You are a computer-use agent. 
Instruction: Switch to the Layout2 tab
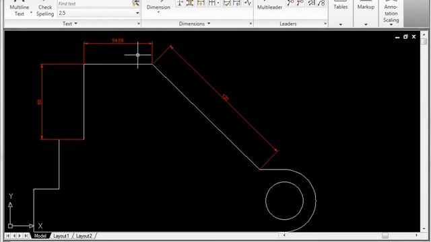click(84, 236)
